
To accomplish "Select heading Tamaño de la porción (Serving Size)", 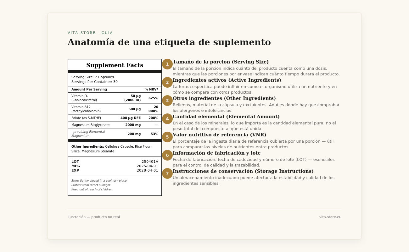I will (x=221, y=62).
